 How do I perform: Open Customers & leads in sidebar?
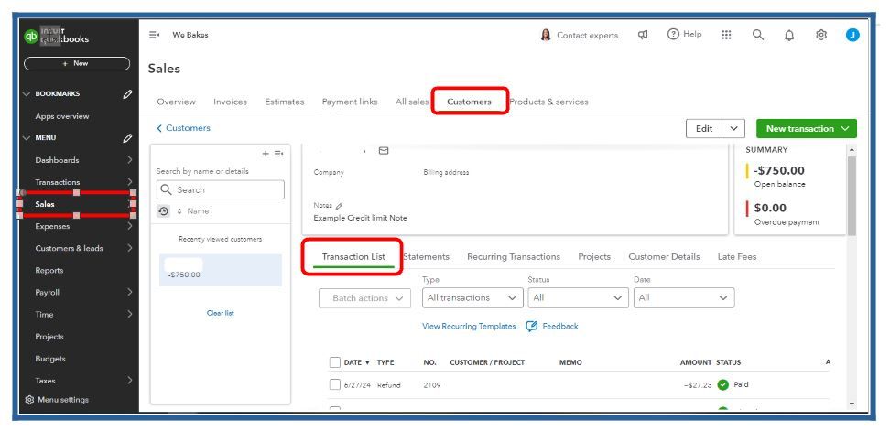69,248
